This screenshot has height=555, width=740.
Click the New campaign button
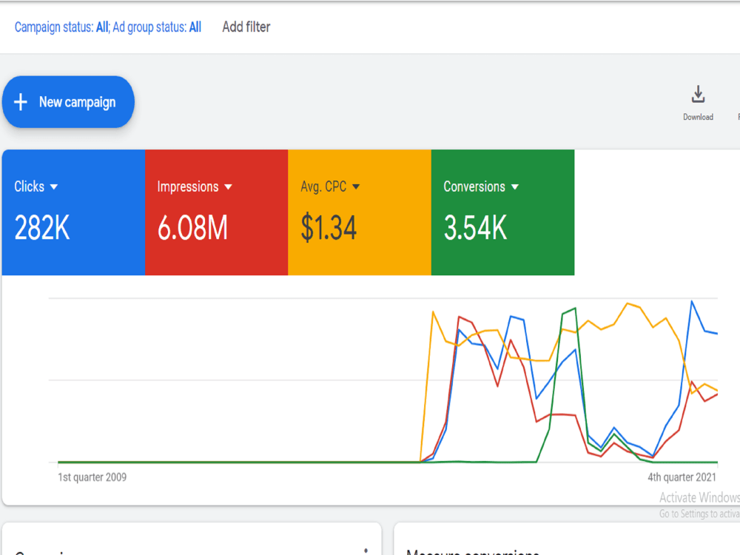[68, 102]
